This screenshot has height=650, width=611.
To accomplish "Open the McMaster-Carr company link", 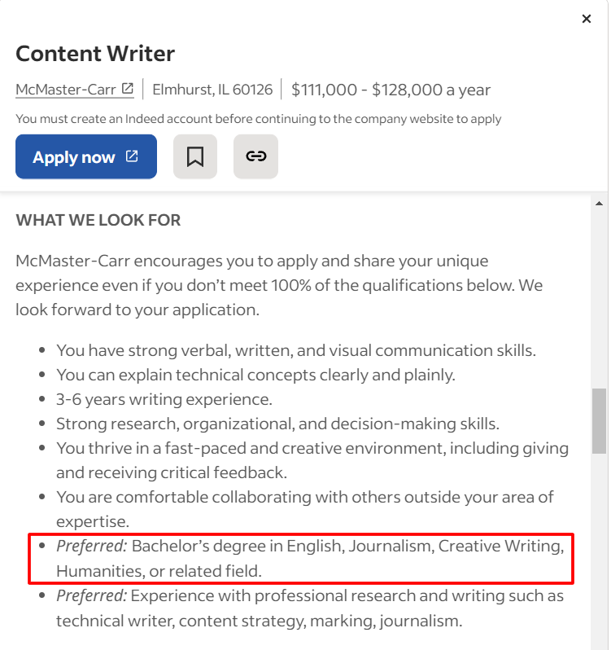I will (x=66, y=90).
